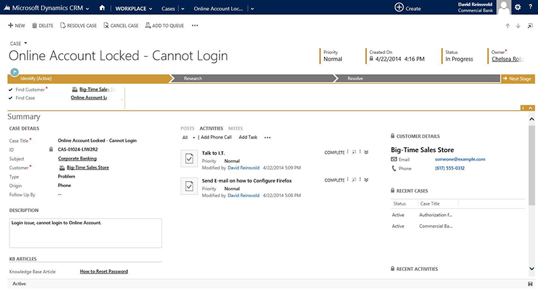Click in the Description text box

coord(85,232)
